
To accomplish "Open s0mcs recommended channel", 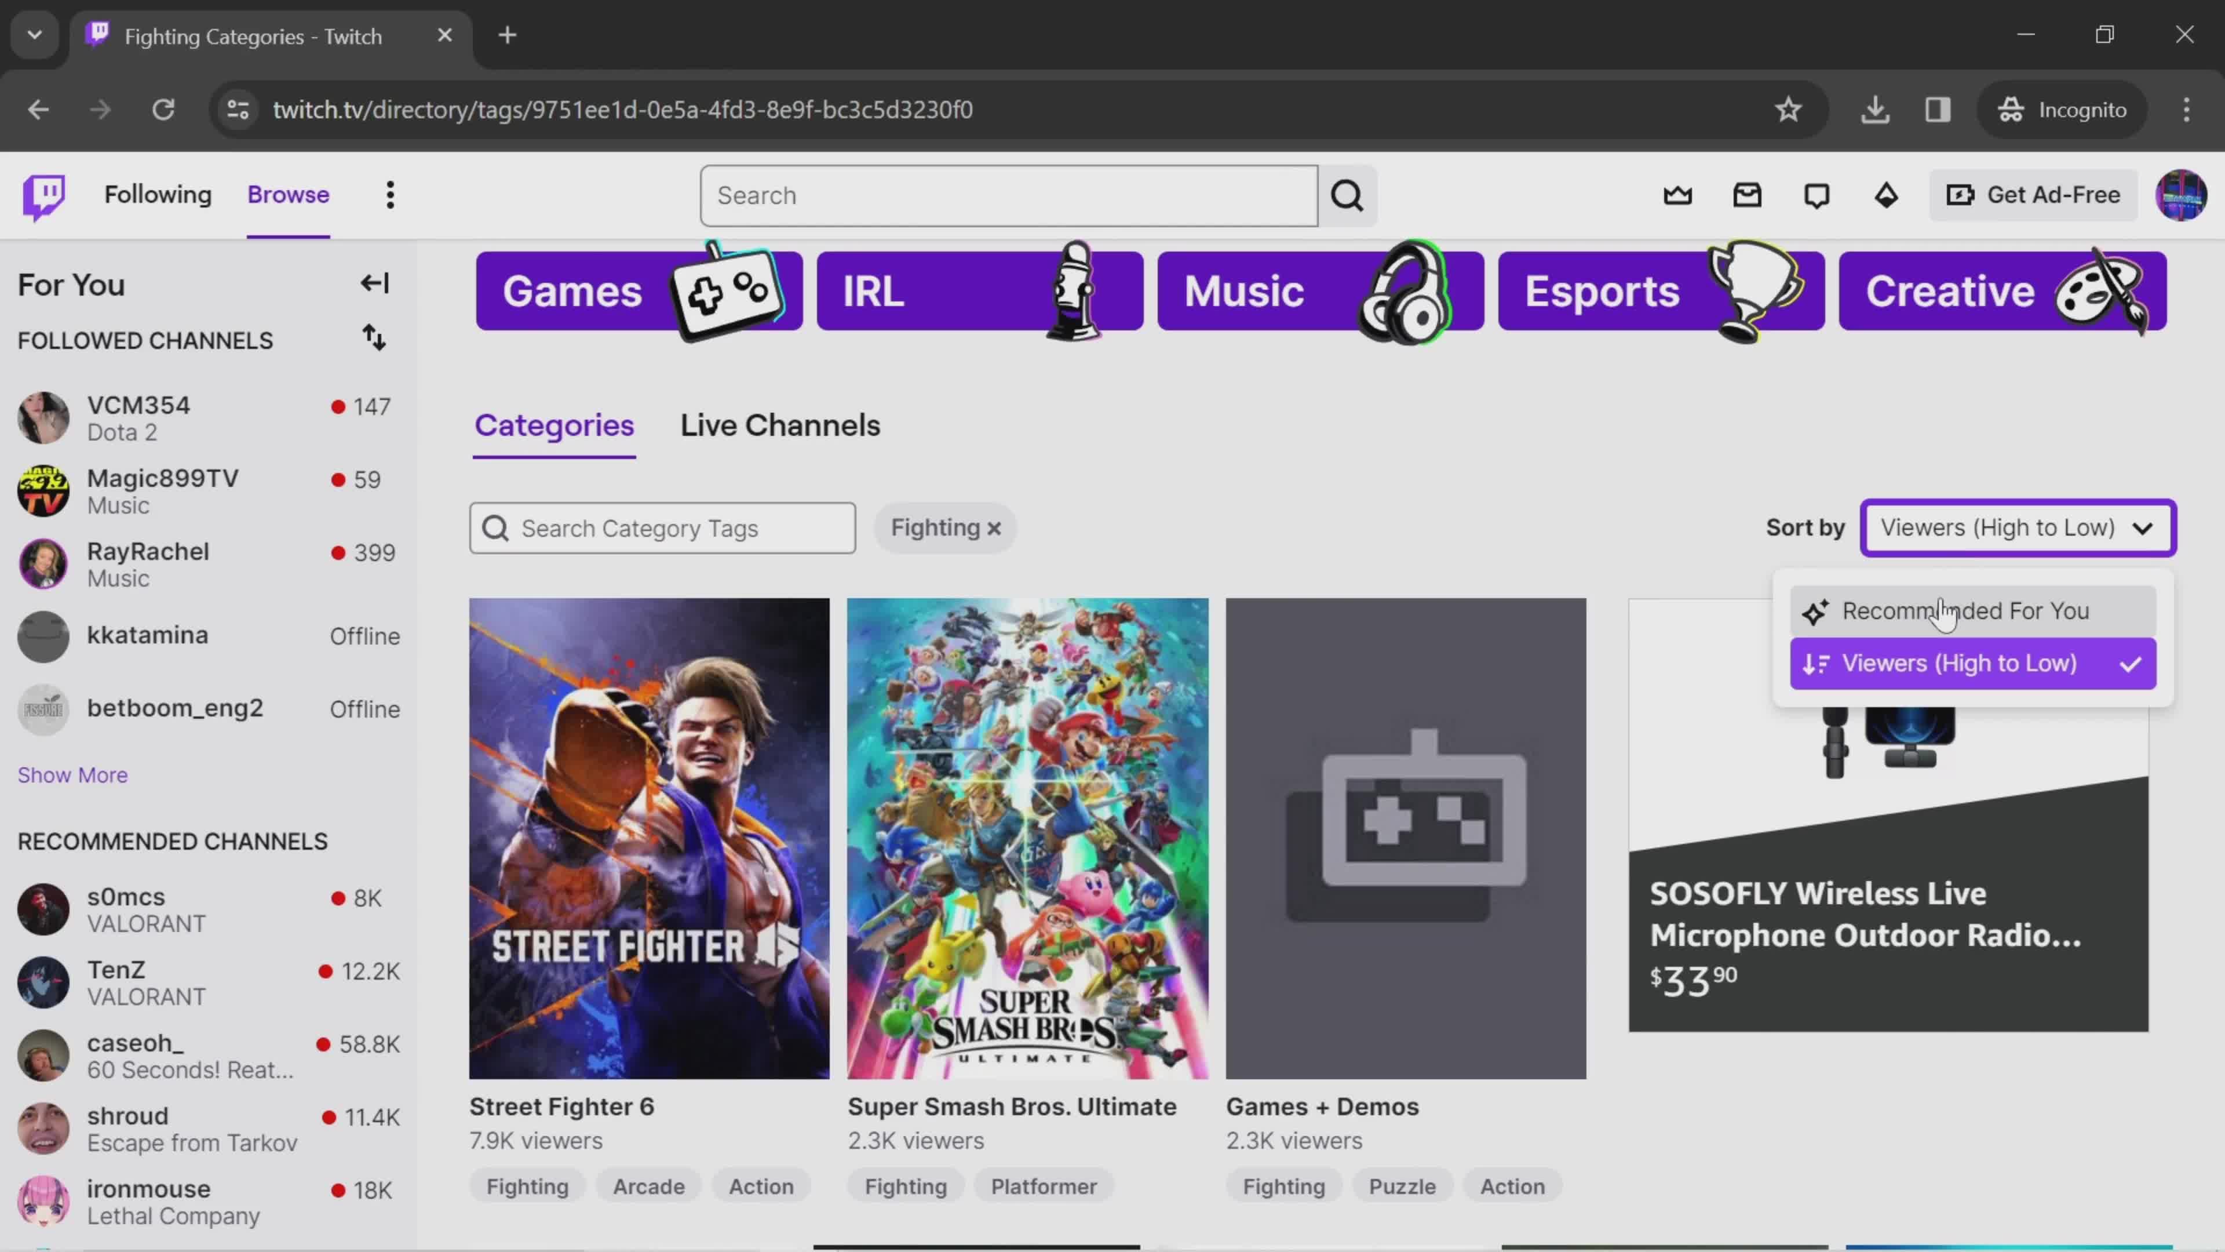I will tap(207, 910).
